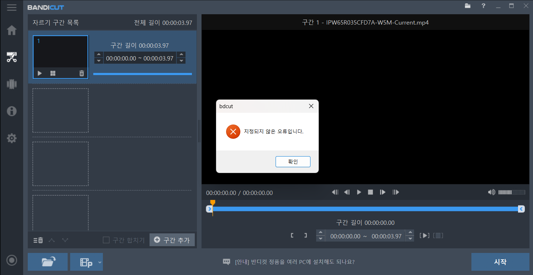Image resolution: width=533 pixels, height=275 pixels.
Task: Open the output folder icon in title bar
Action: coord(467,6)
